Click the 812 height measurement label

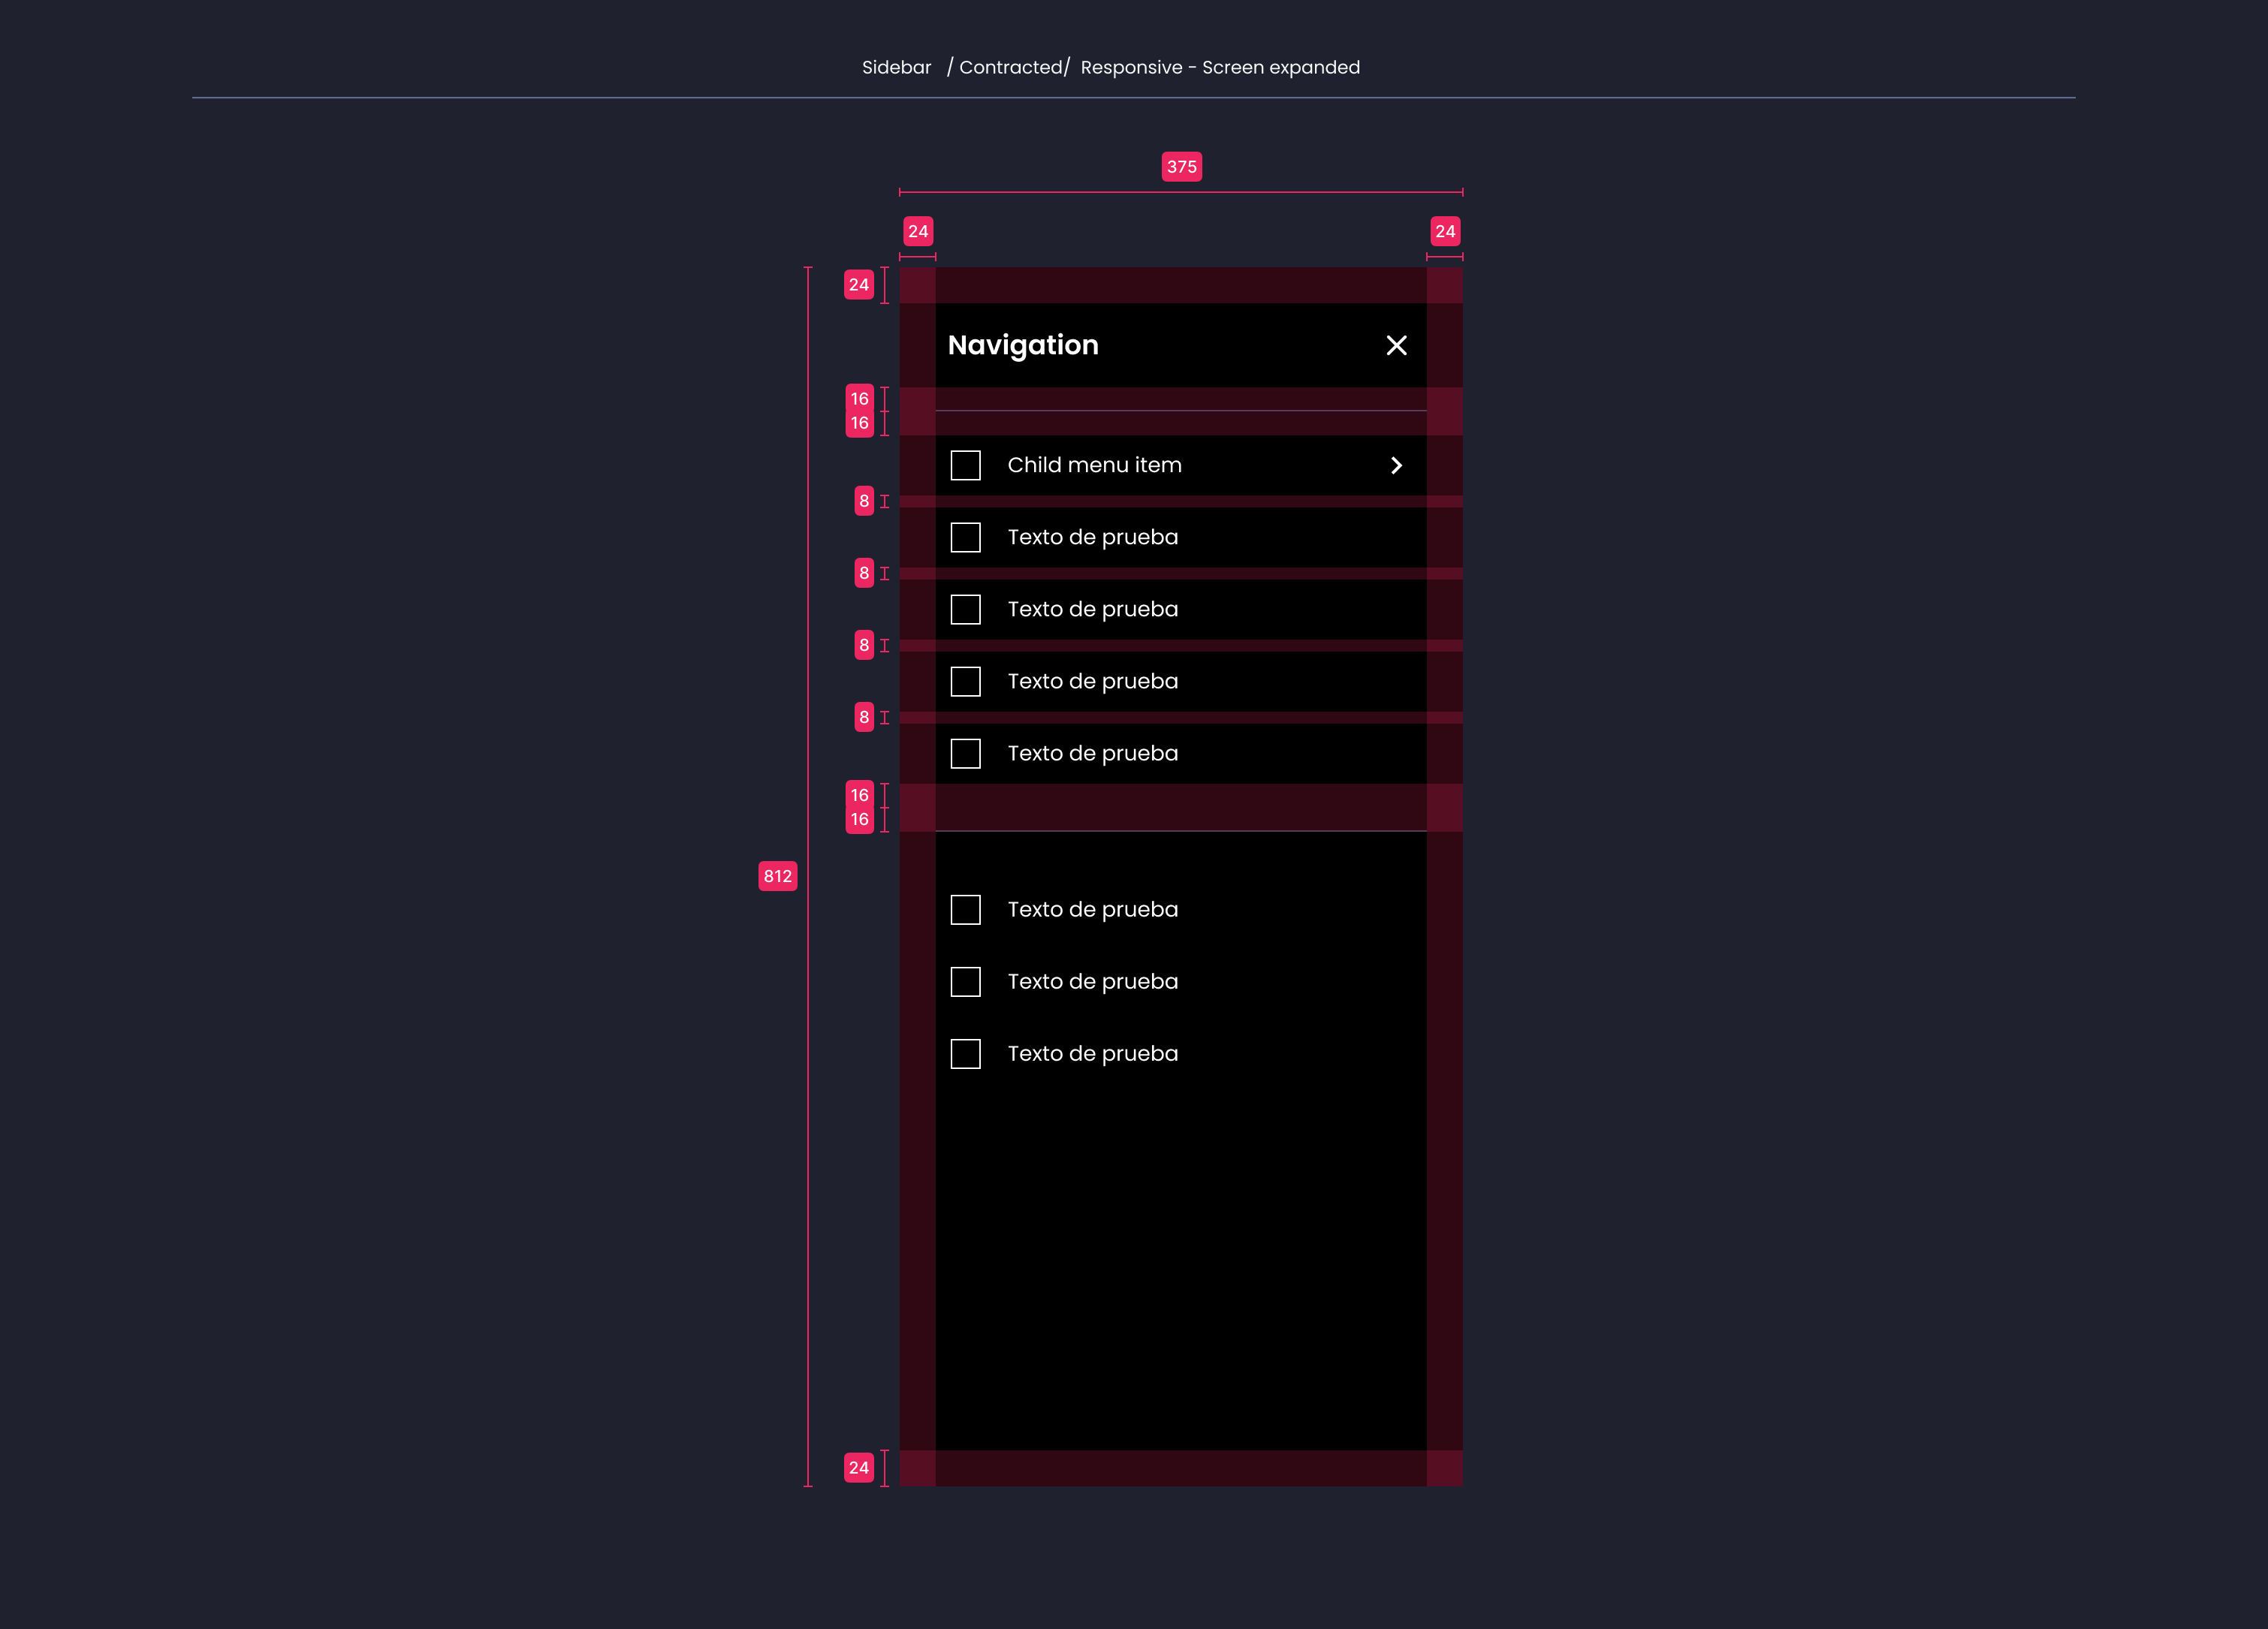pos(778,877)
